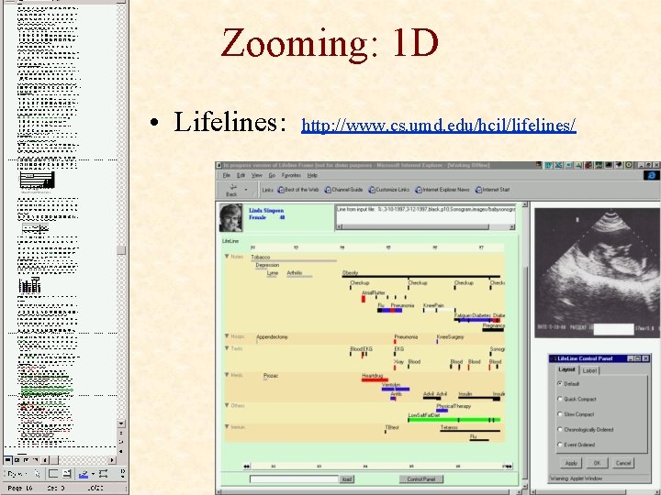Click the Page Layout view button in Word
Viewport: 661px width, 495px height.
click(x=26, y=459)
